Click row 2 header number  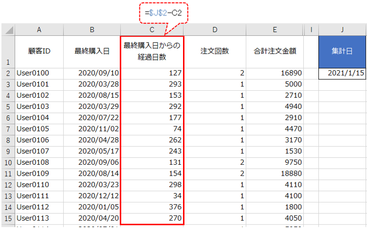pos(8,74)
